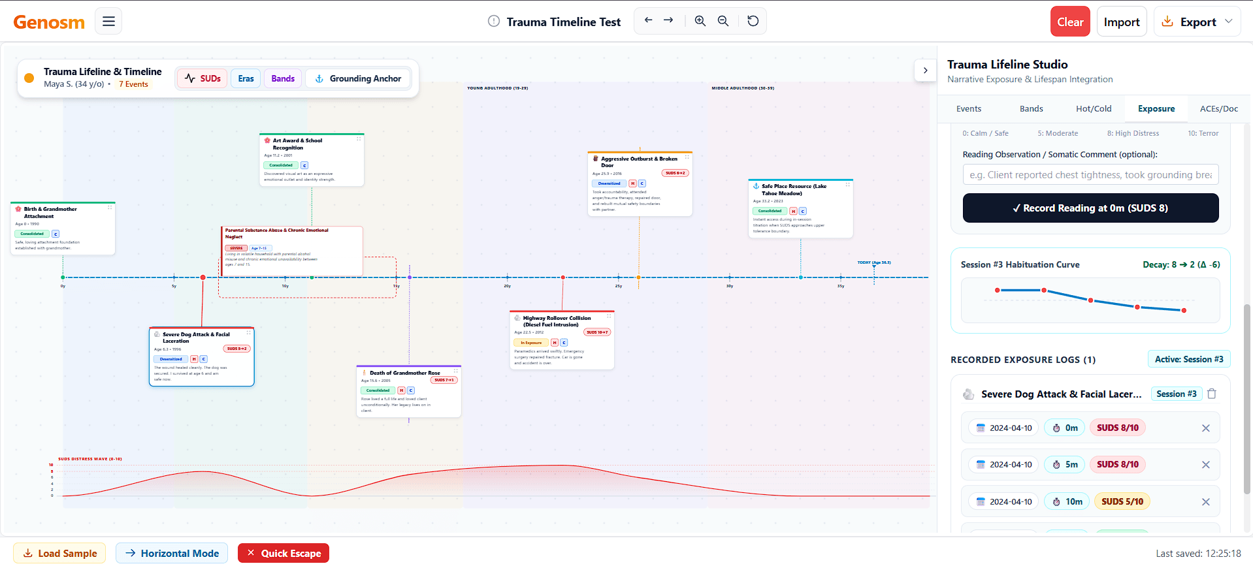1253x568 pixels.
Task: Toggle the Eras overlay
Action: [x=246, y=78]
